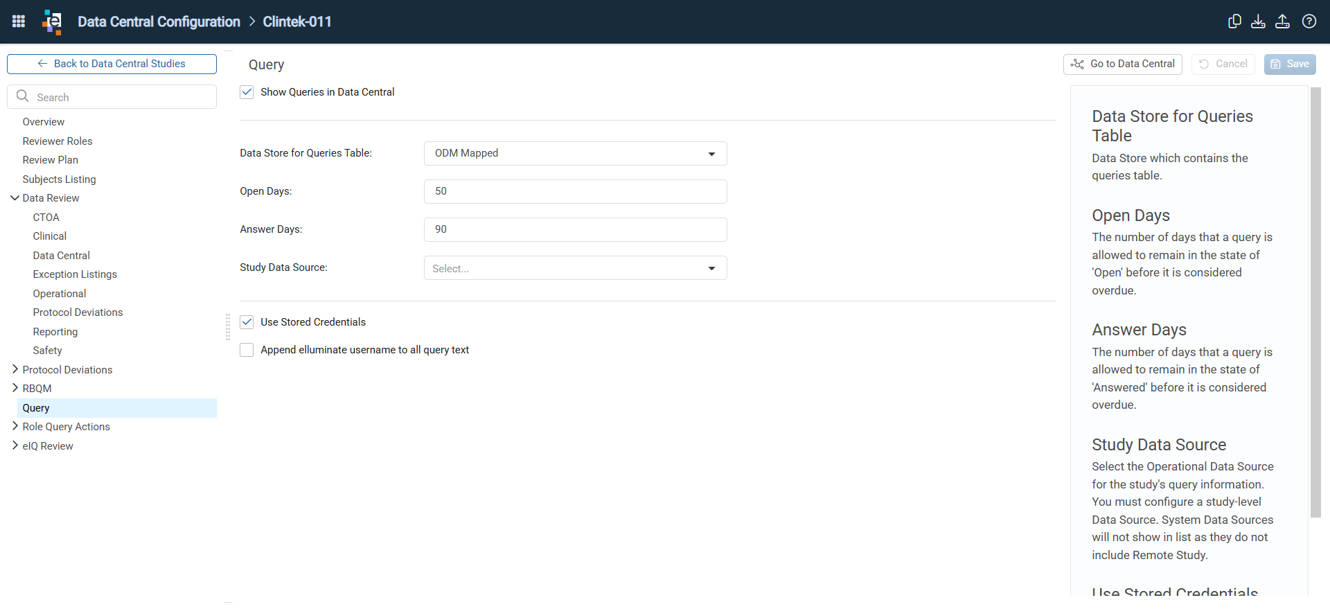Expand the RBQM tree node

tap(15, 388)
